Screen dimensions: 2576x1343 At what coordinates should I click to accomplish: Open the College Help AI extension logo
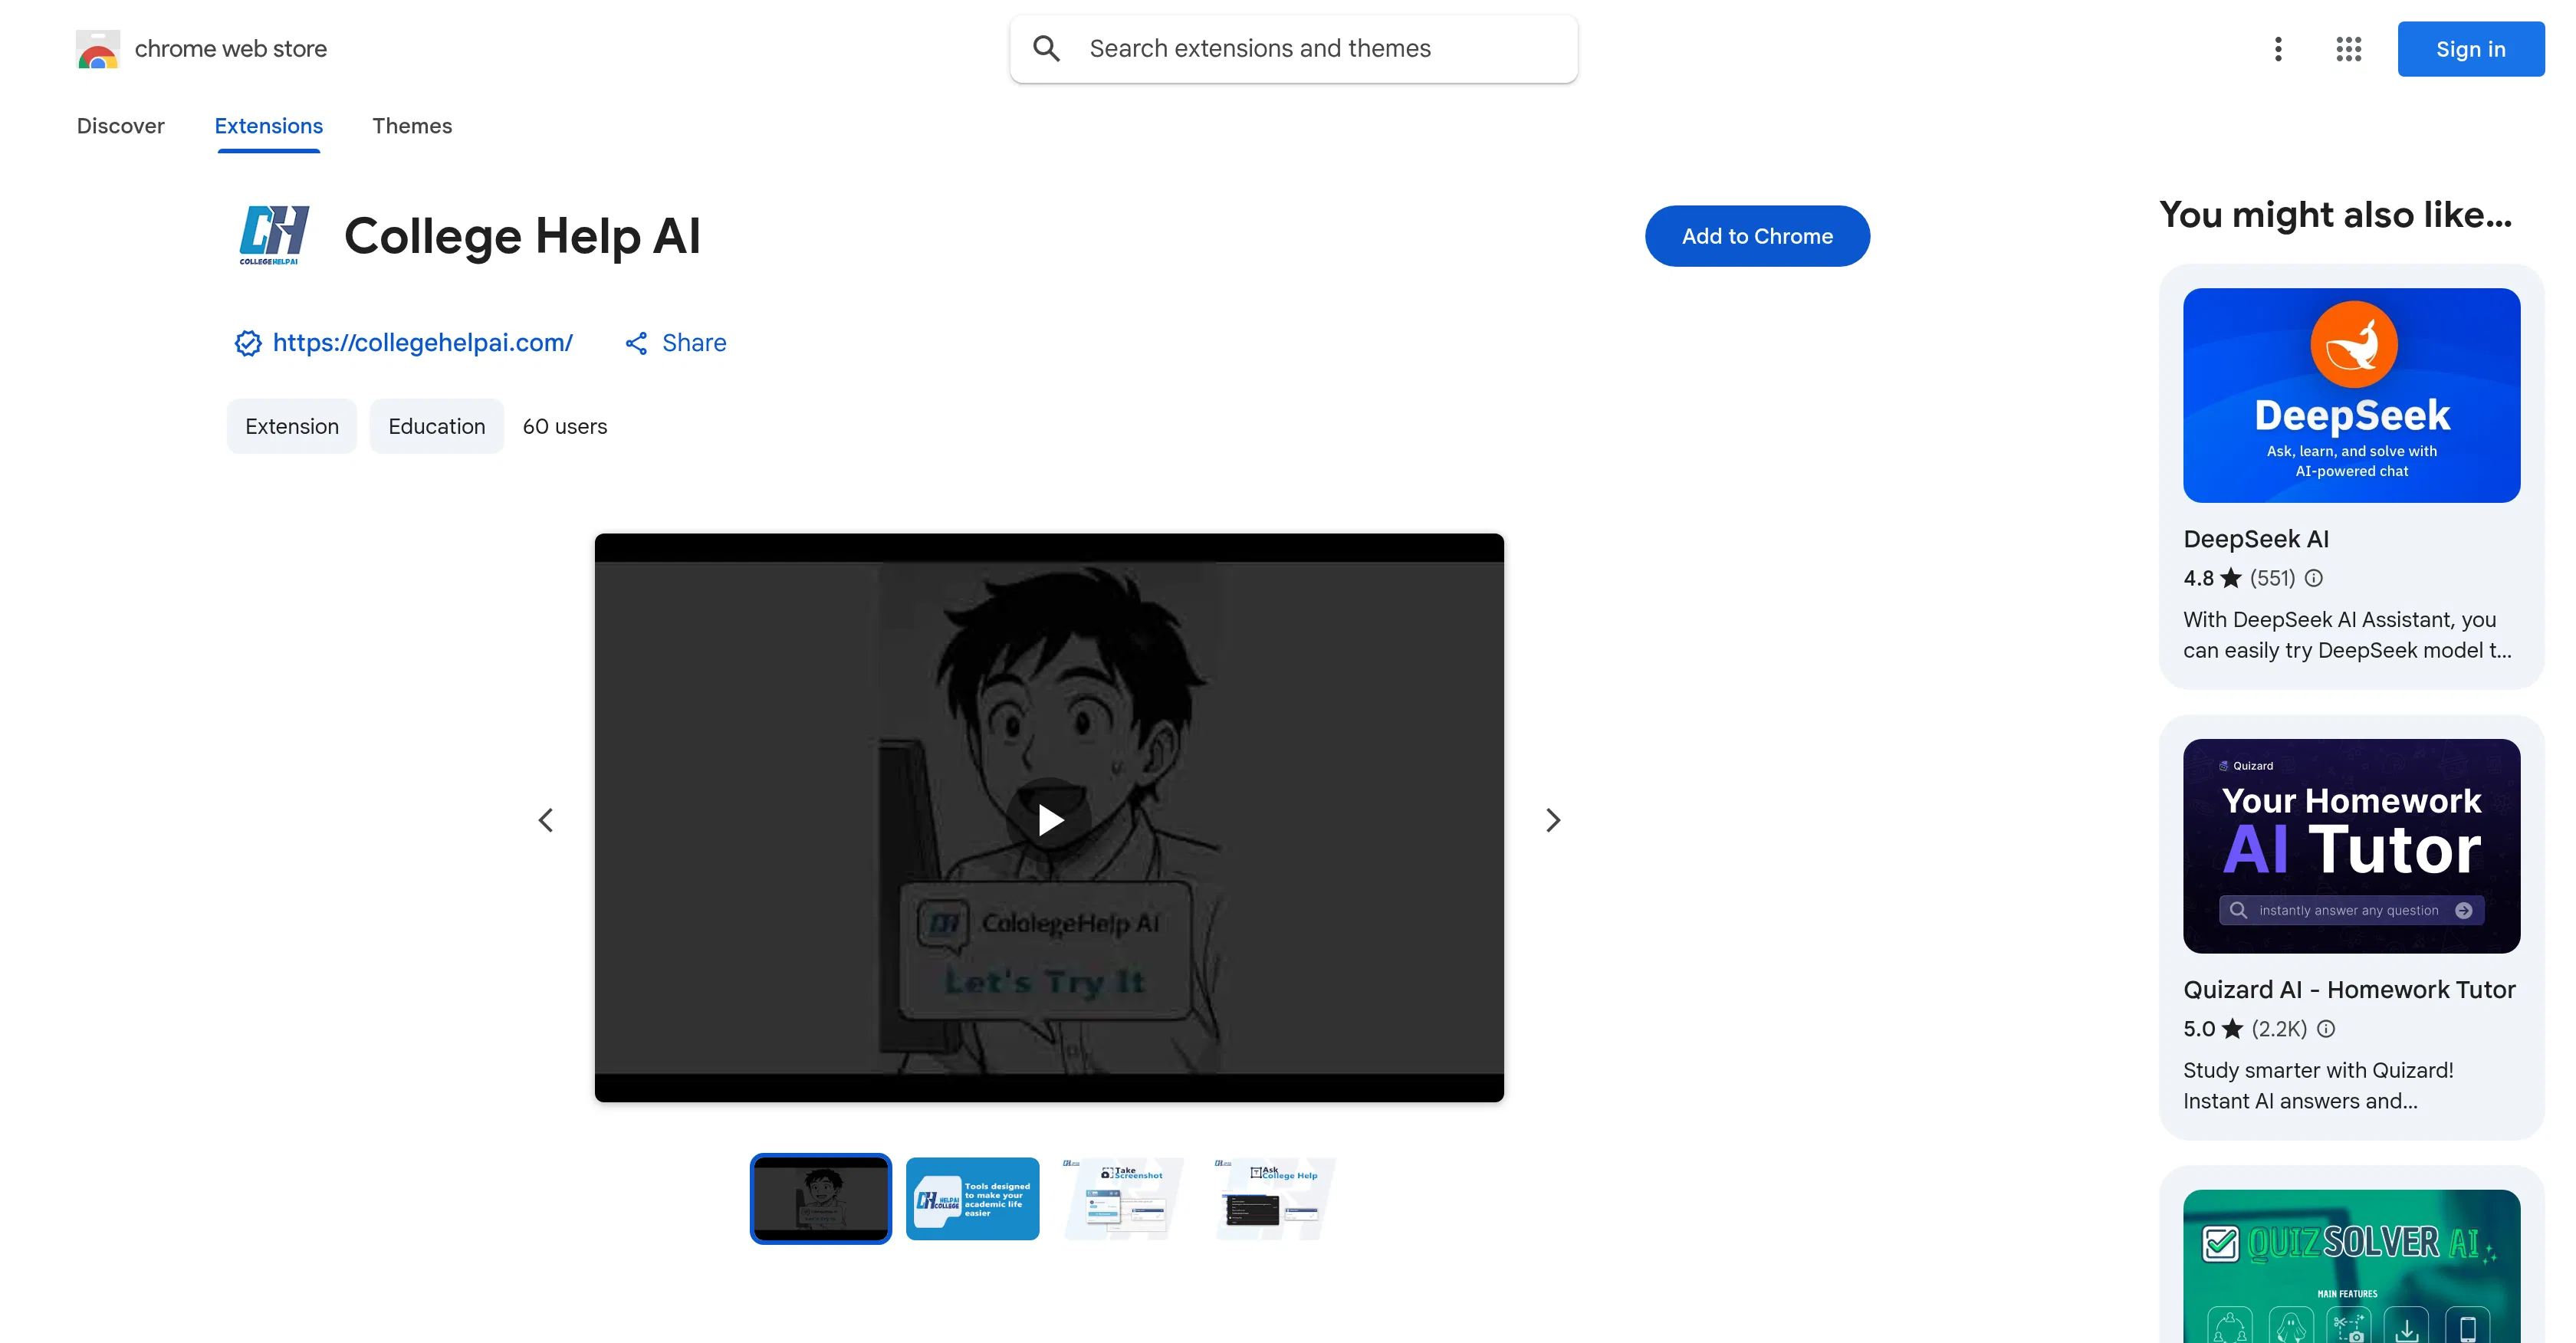[x=276, y=236]
